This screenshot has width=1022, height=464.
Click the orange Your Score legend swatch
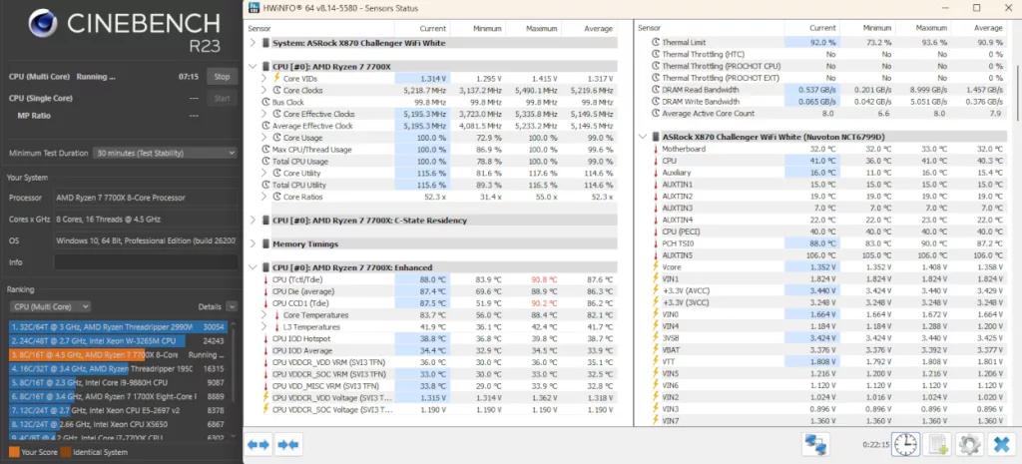[14, 452]
